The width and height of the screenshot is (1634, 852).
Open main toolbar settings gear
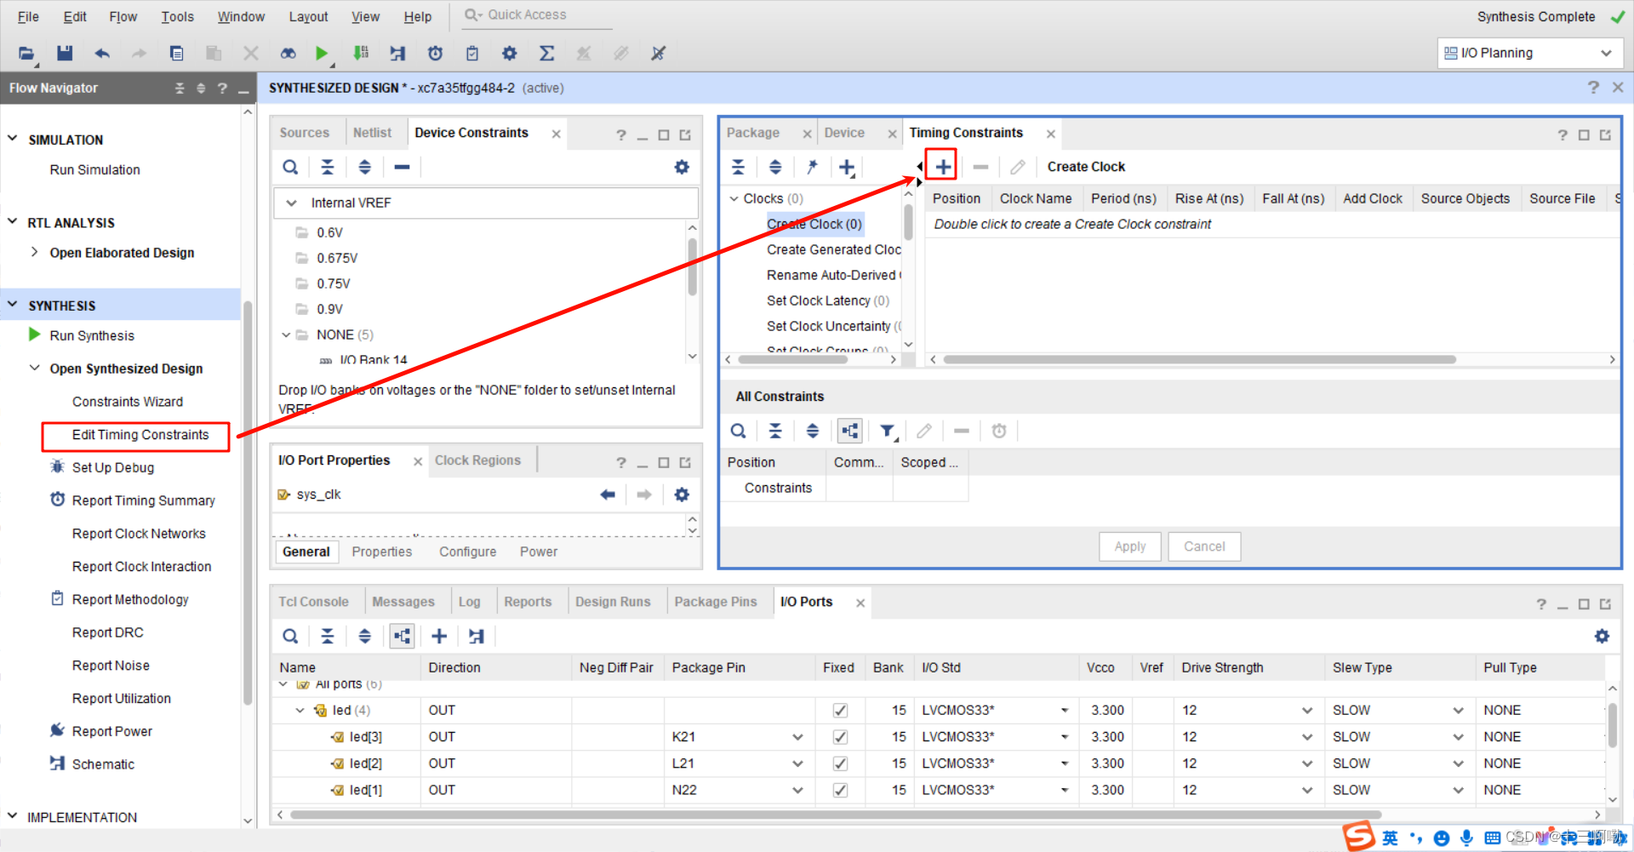pyautogui.click(x=509, y=54)
